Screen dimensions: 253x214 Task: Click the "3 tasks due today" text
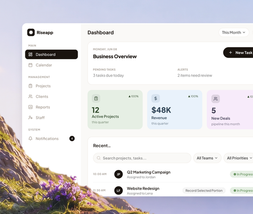click(x=109, y=75)
